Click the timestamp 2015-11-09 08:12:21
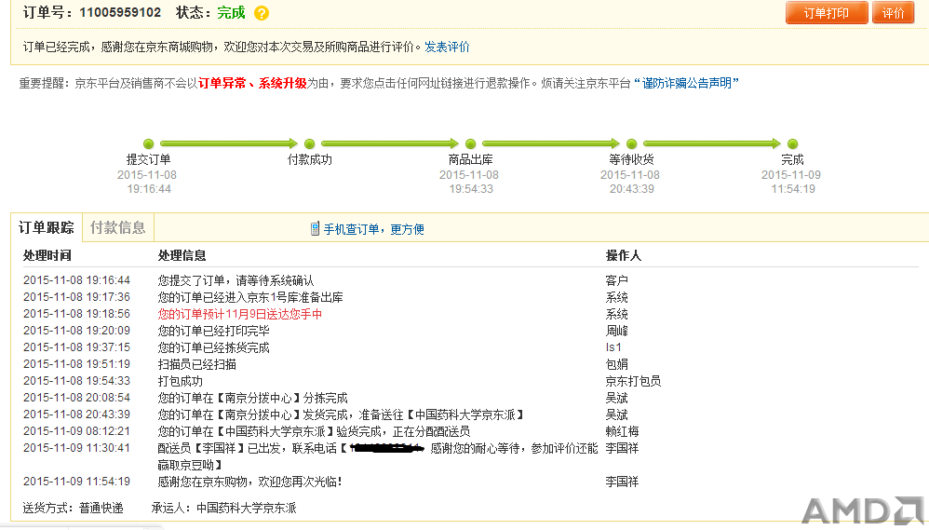 pyautogui.click(x=76, y=431)
